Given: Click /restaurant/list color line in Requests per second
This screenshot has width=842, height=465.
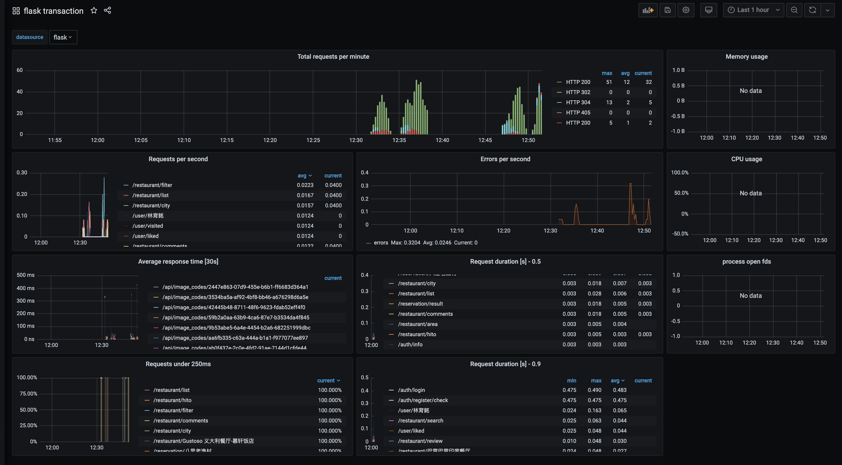Looking at the screenshot, I should coord(126,195).
